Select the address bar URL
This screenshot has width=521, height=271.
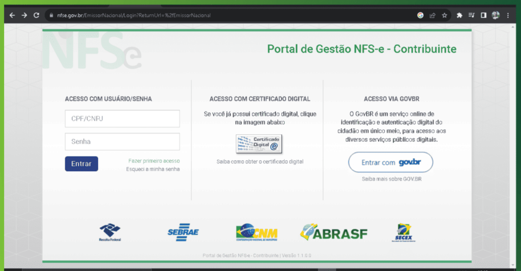click(x=134, y=15)
